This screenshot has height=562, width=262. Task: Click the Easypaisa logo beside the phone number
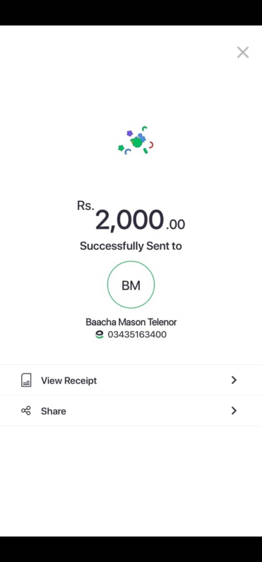(100, 335)
